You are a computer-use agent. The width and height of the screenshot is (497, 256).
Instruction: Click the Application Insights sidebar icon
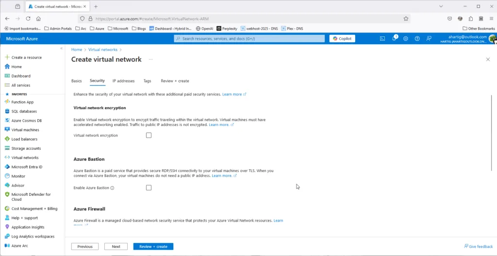[x=7, y=227]
